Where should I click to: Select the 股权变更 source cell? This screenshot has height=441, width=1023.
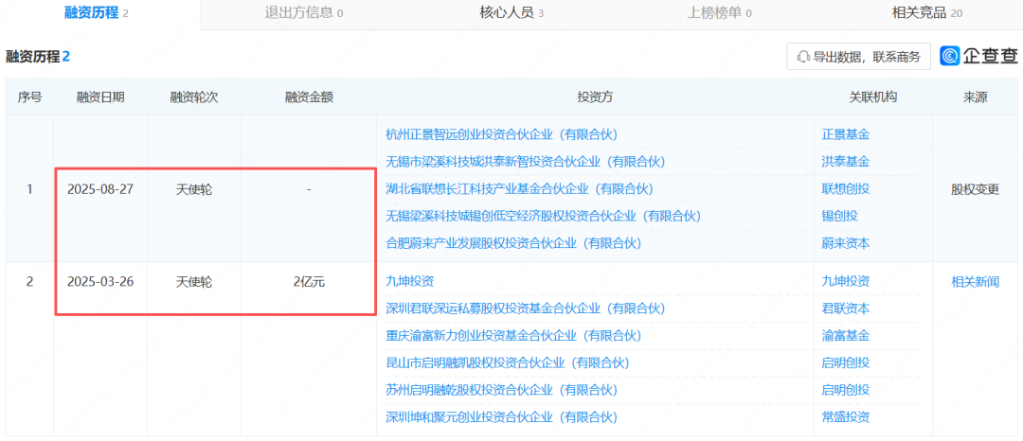click(x=975, y=189)
